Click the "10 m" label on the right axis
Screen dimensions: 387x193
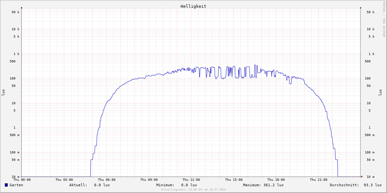371,177
